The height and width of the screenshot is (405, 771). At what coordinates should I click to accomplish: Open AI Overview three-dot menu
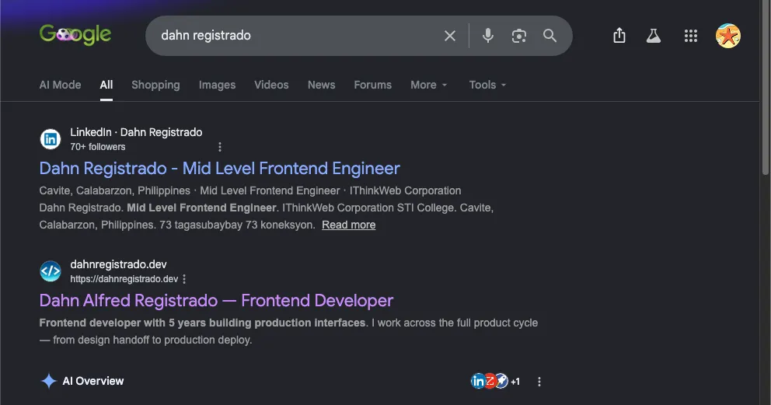(x=539, y=382)
